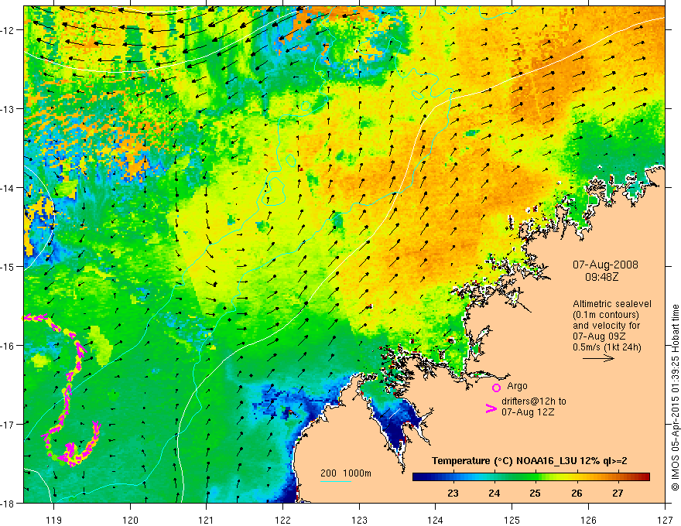This screenshot has width=681, height=526.
Task: Click the -13 latitude axis label
Action: (x=8, y=109)
